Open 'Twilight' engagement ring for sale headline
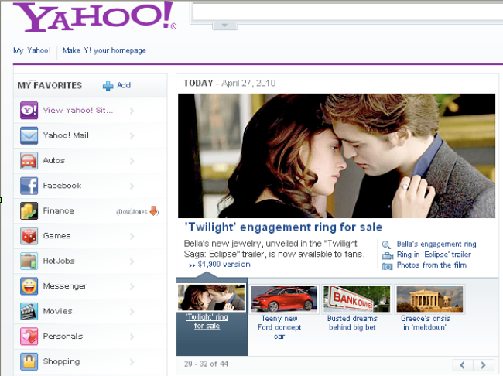 tap(283, 227)
